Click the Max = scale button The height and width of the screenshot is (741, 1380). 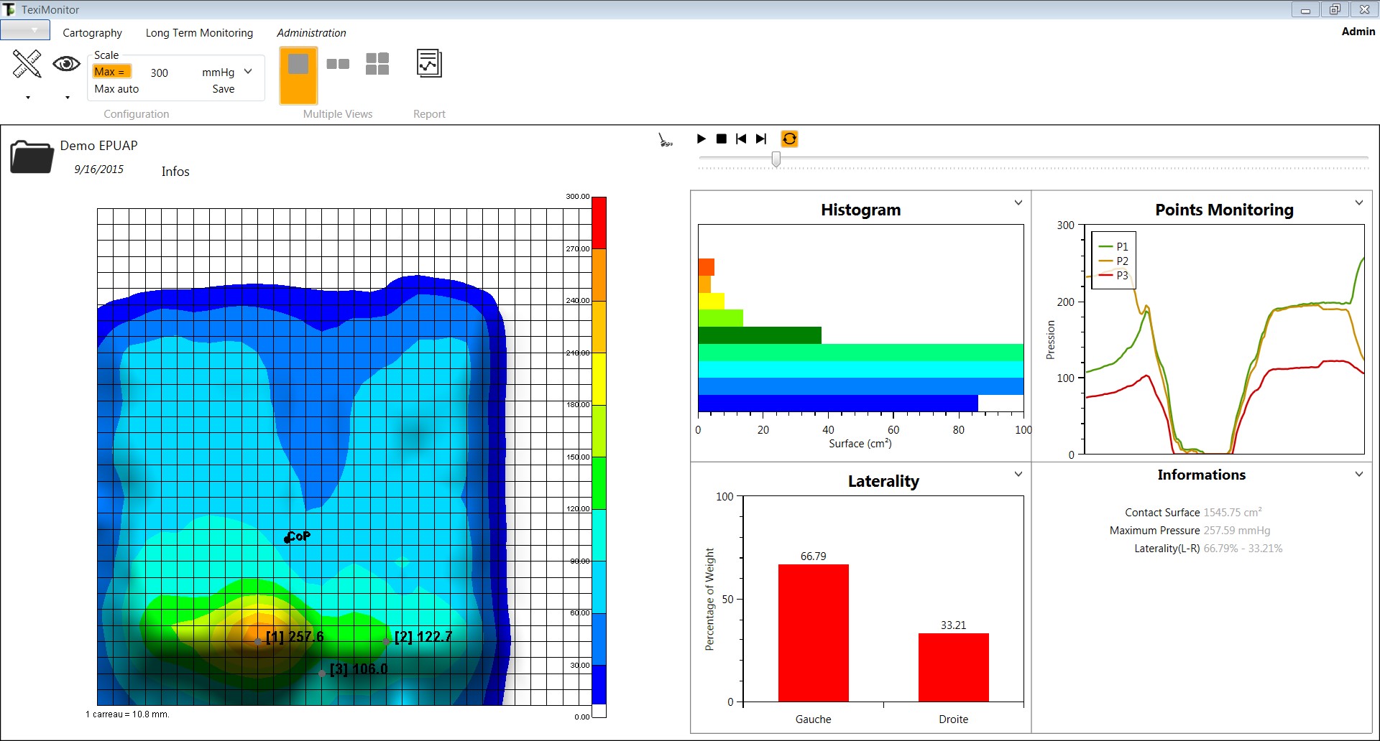[111, 72]
